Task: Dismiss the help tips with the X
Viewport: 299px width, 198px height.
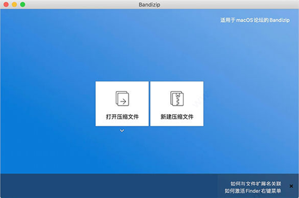Action: tap(291, 186)
